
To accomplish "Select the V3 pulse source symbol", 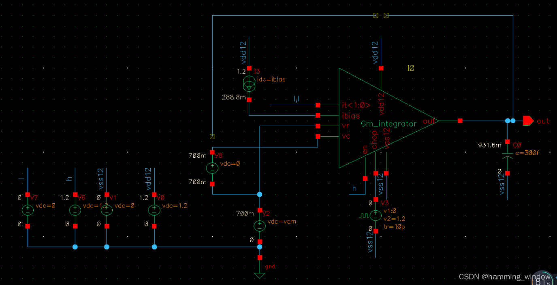I will click(x=376, y=215).
